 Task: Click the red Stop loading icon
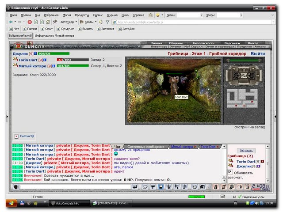click(30, 22)
